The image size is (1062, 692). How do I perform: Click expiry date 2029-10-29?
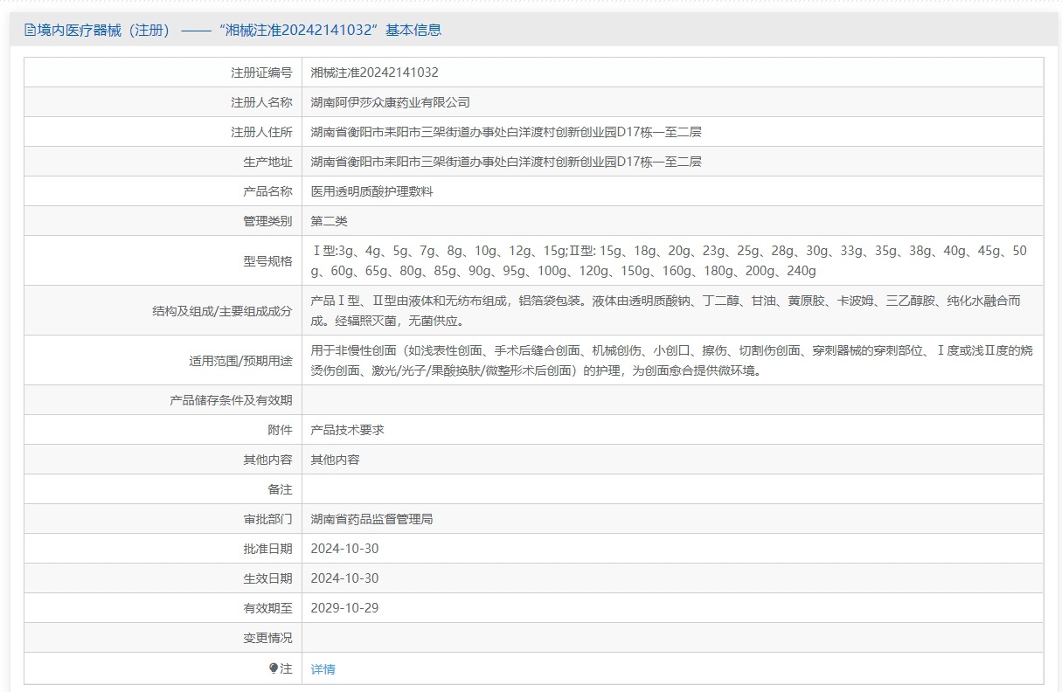345,608
